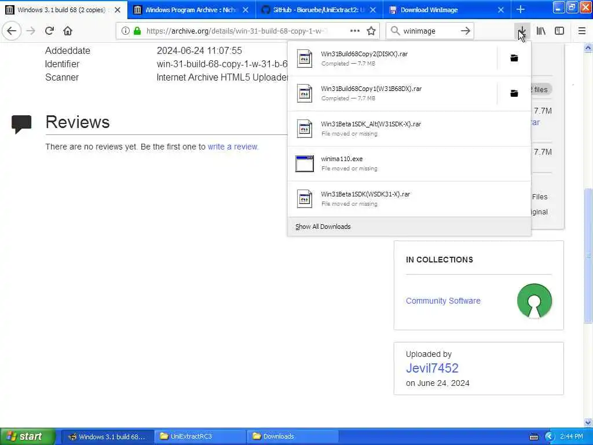593x445 pixels.
Task: Switch to UniExtractRC3 taskbar window
Action: pyautogui.click(x=200, y=436)
